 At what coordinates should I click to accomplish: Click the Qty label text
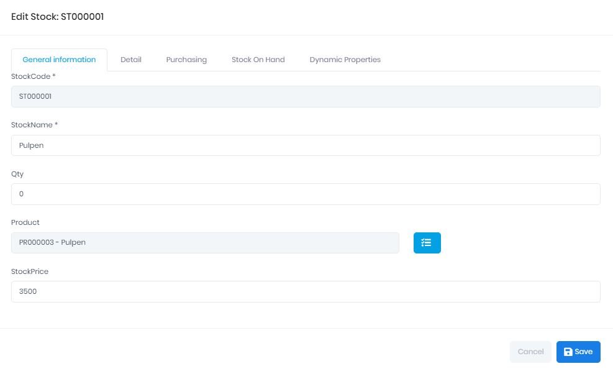click(x=17, y=174)
